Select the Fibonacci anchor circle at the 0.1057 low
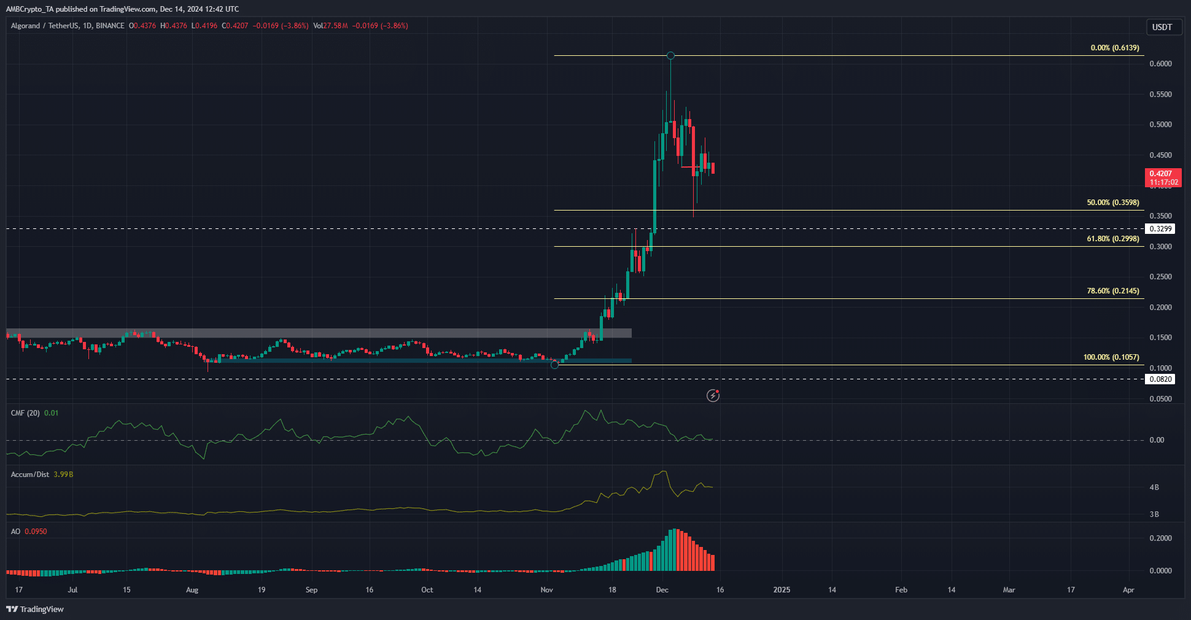Screen dimensions: 1191x620 click(555, 365)
